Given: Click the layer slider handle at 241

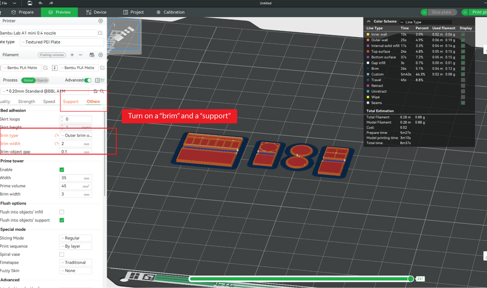Looking at the screenshot, I should (410, 278).
